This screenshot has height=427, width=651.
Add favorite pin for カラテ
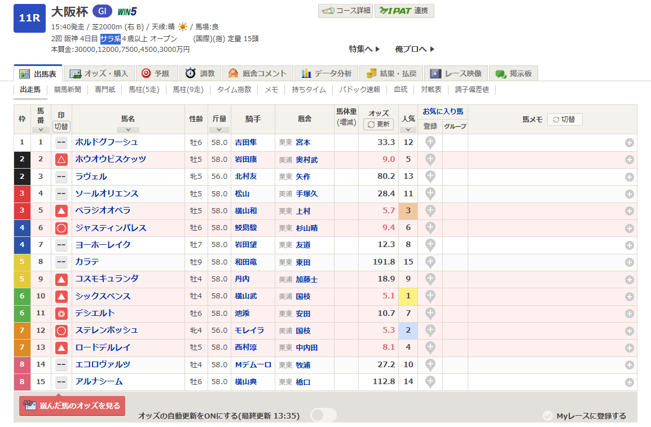pos(430,262)
